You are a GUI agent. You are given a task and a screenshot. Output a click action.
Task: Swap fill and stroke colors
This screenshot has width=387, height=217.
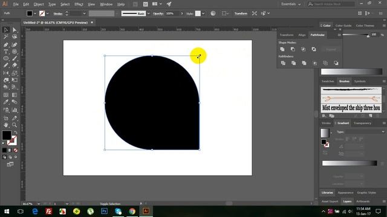(x=16, y=133)
